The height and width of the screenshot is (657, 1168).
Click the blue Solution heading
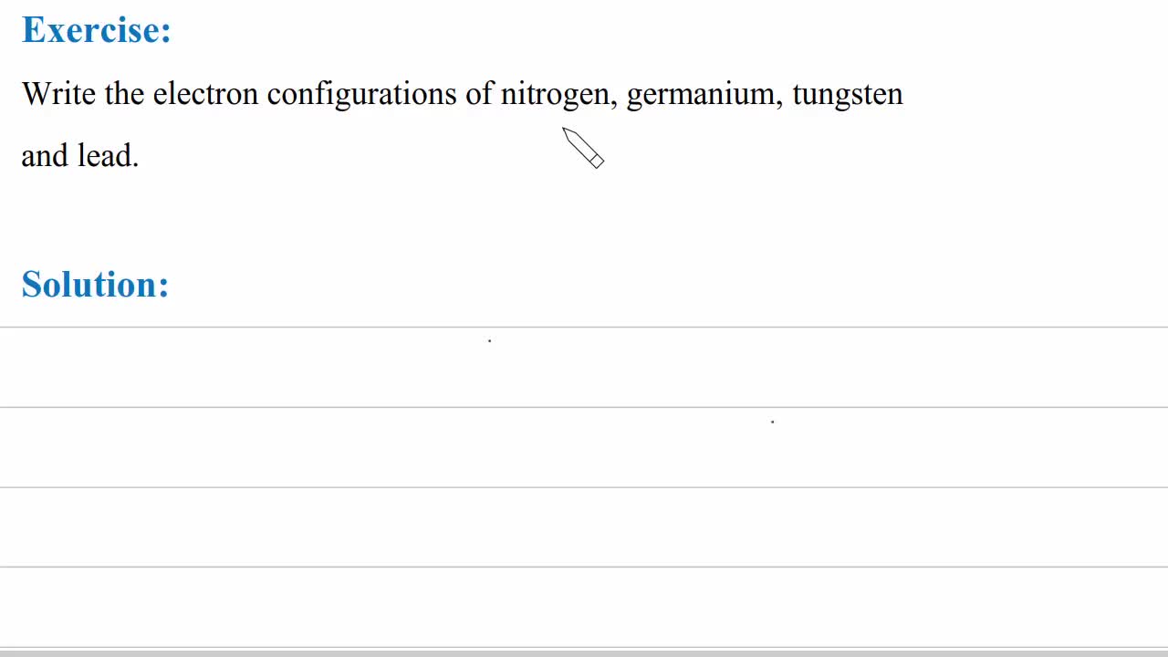tap(95, 285)
